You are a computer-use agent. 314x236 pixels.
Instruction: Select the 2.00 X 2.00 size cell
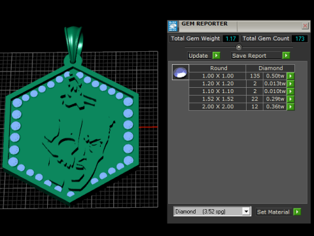pos(218,107)
